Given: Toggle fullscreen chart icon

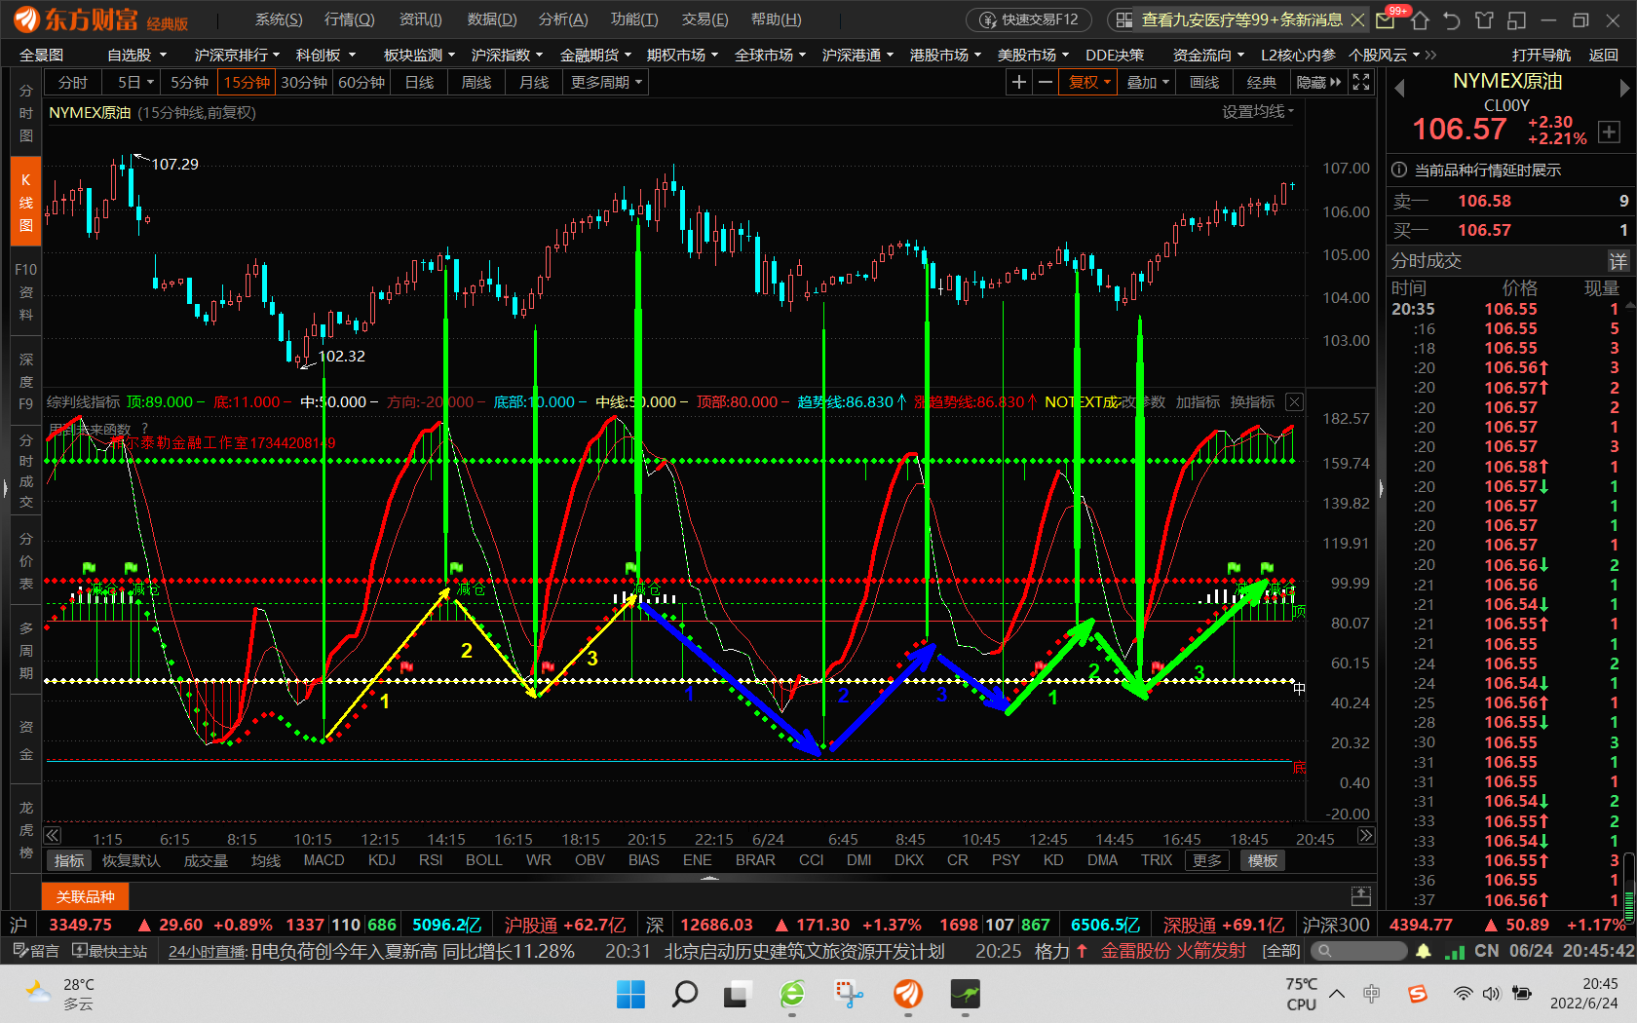Looking at the screenshot, I should pyautogui.click(x=1361, y=83).
